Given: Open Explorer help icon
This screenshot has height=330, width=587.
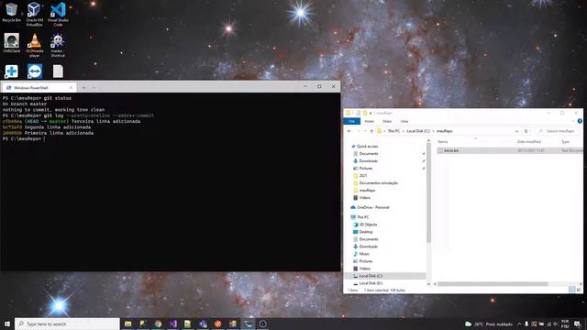Looking at the screenshot, I should pos(580,121).
